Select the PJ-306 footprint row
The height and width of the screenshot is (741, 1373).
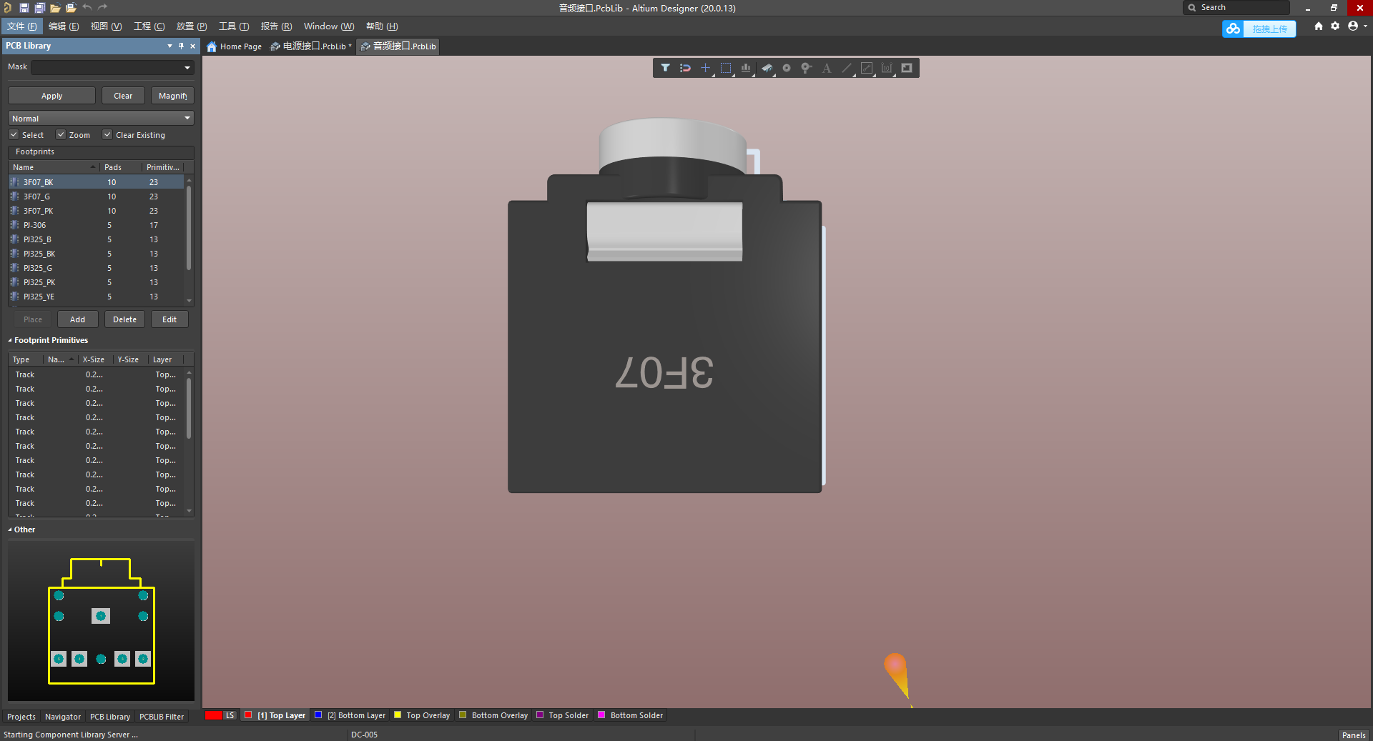[97, 225]
